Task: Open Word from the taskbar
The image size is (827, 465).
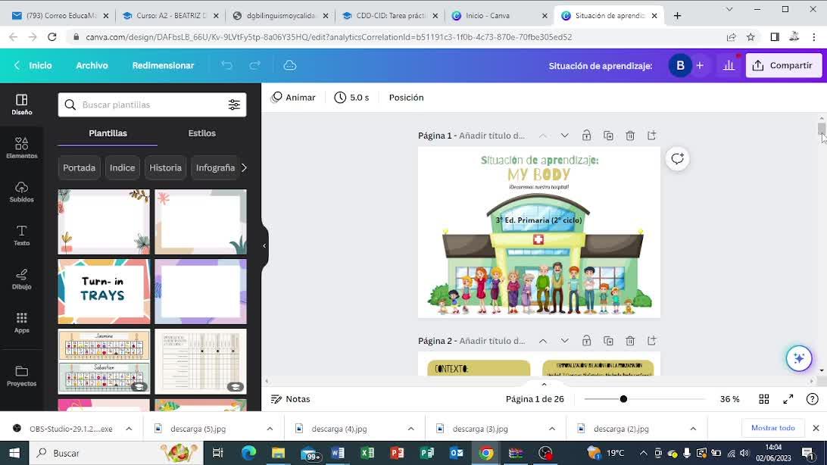Action: (338, 453)
